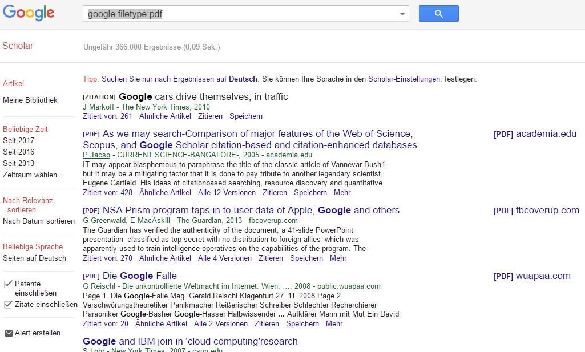Click 'Ähnliche Artikel' in the 'Alle 2 Versionen' row
This screenshot has height=352, width=585.
(161, 323)
